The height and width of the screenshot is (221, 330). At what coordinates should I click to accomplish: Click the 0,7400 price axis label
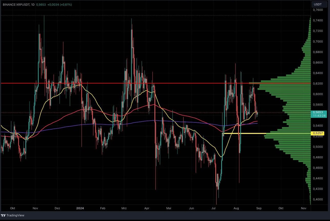tap(318, 20)
